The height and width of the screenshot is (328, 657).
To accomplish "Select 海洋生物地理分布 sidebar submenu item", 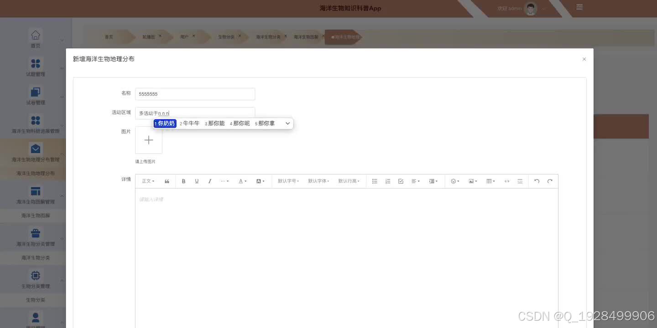I will click(35, 174).
